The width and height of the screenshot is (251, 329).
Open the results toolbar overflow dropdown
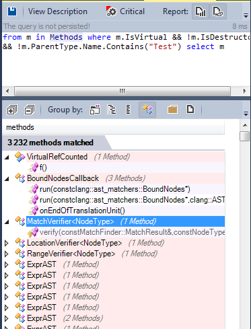pos(246,114)
